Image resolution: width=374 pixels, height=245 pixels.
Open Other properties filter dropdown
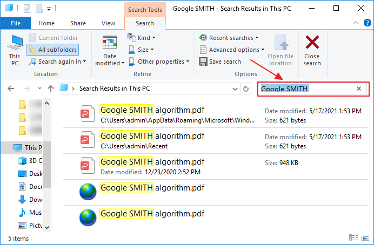(159, 62)
